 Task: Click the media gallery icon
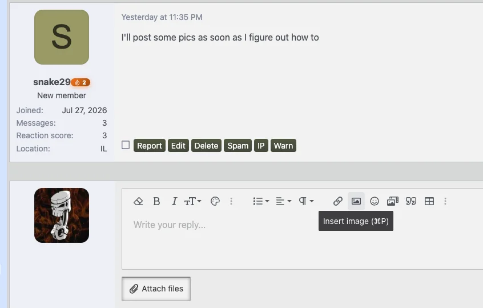pyautogui.click(x=393, y=201)
